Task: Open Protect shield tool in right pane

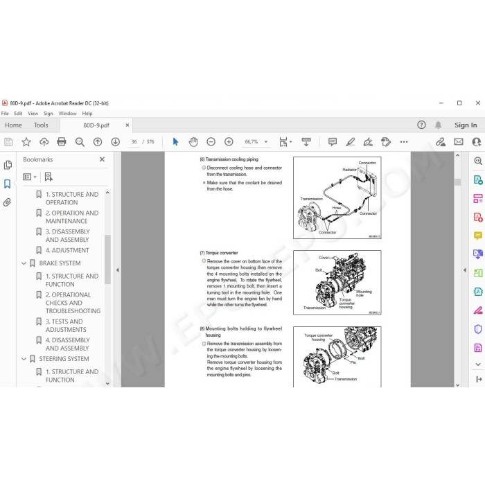Action: (478, 329)
